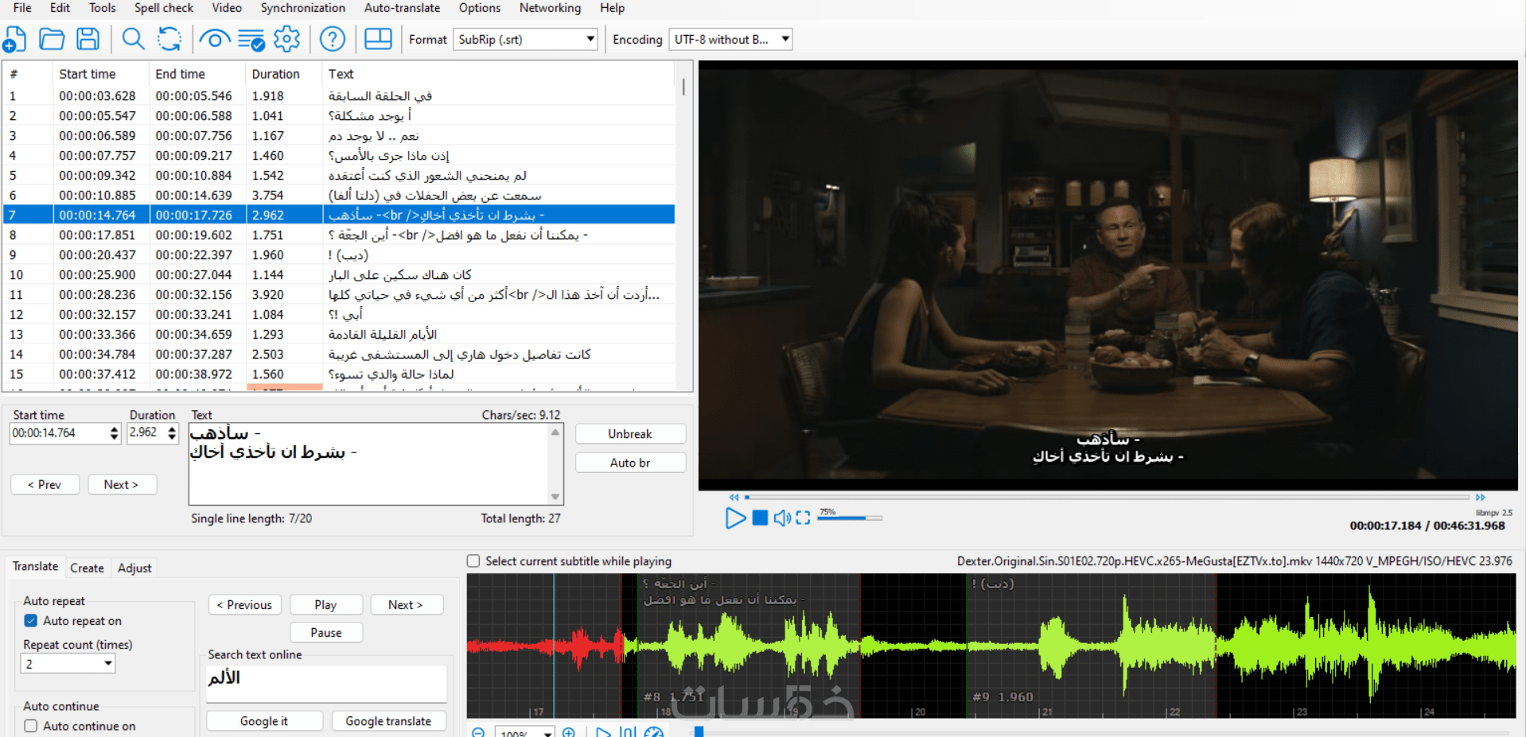Screen dimensions: 1526x737
Task: Click the waveform play icon below the audio track
Action: 603,732
